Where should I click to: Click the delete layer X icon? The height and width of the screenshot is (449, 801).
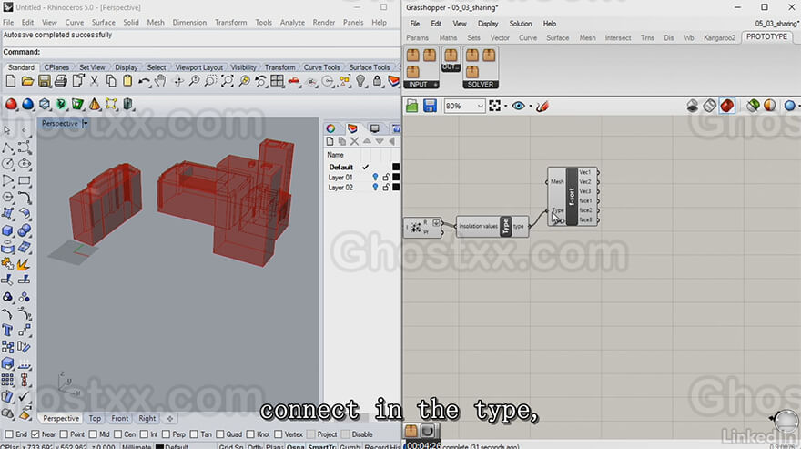click(x=354, y=142)
